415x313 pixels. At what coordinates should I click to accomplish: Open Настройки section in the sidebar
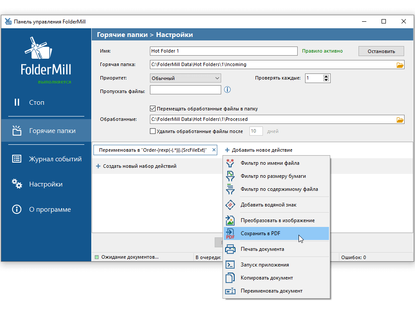coord(46,184)
